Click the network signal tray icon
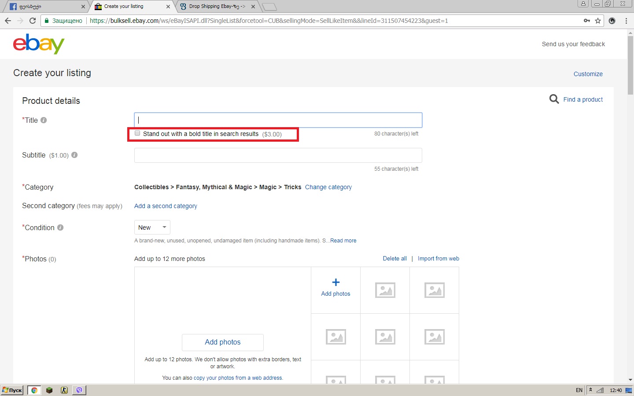634x396 pixels. pyautogui.click(x=600, y=390)
